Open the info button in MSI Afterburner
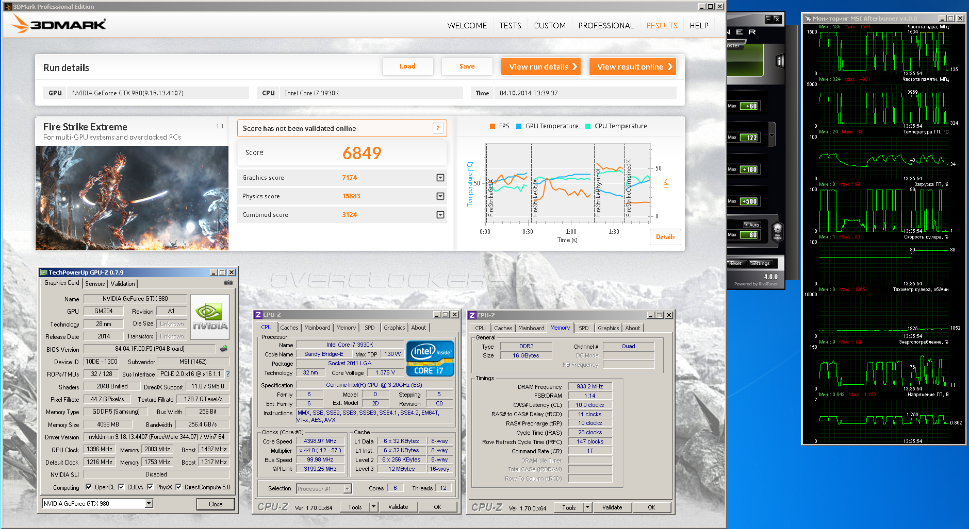 click(780, 61)
